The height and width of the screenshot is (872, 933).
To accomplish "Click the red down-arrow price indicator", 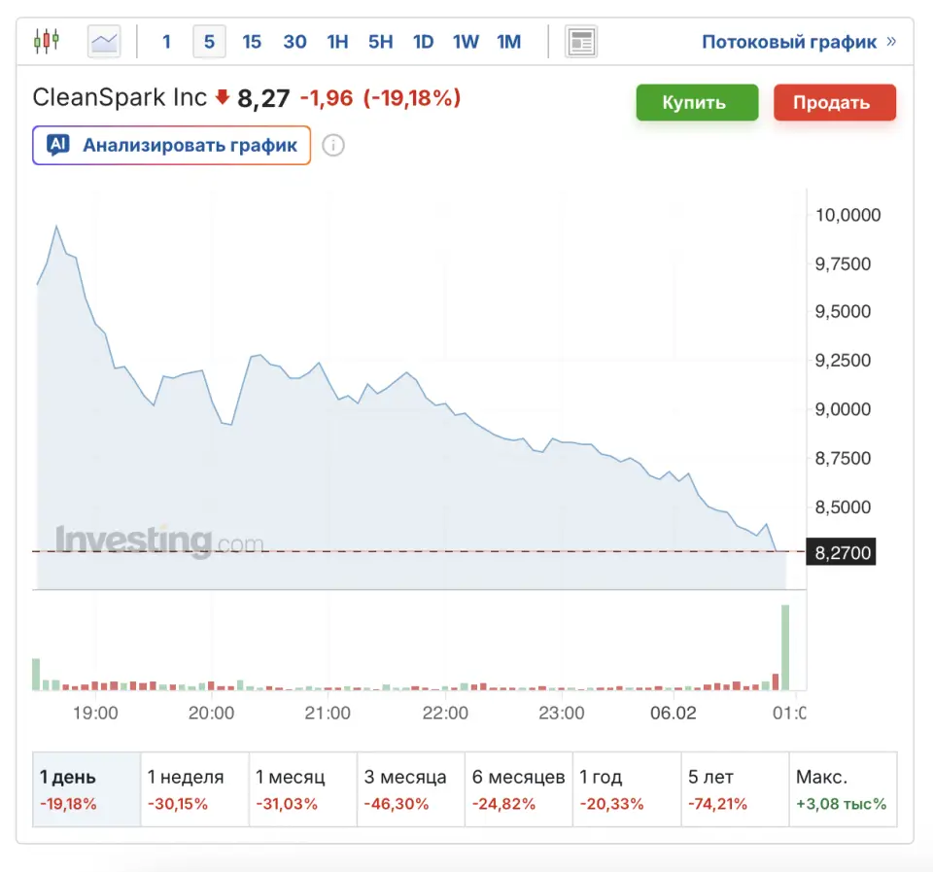I will [x=223, y=97].
